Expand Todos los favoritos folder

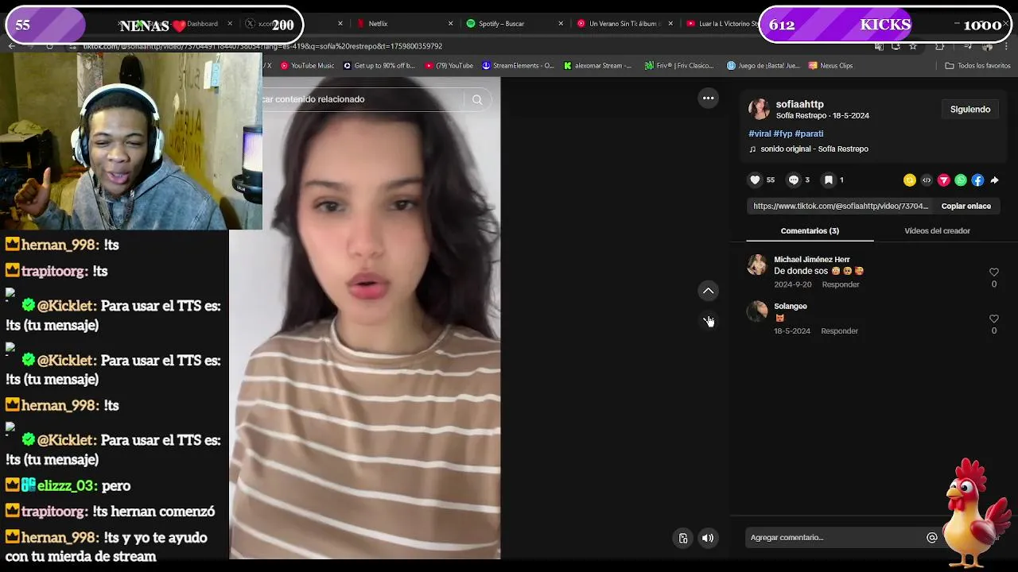pos(977,66)
